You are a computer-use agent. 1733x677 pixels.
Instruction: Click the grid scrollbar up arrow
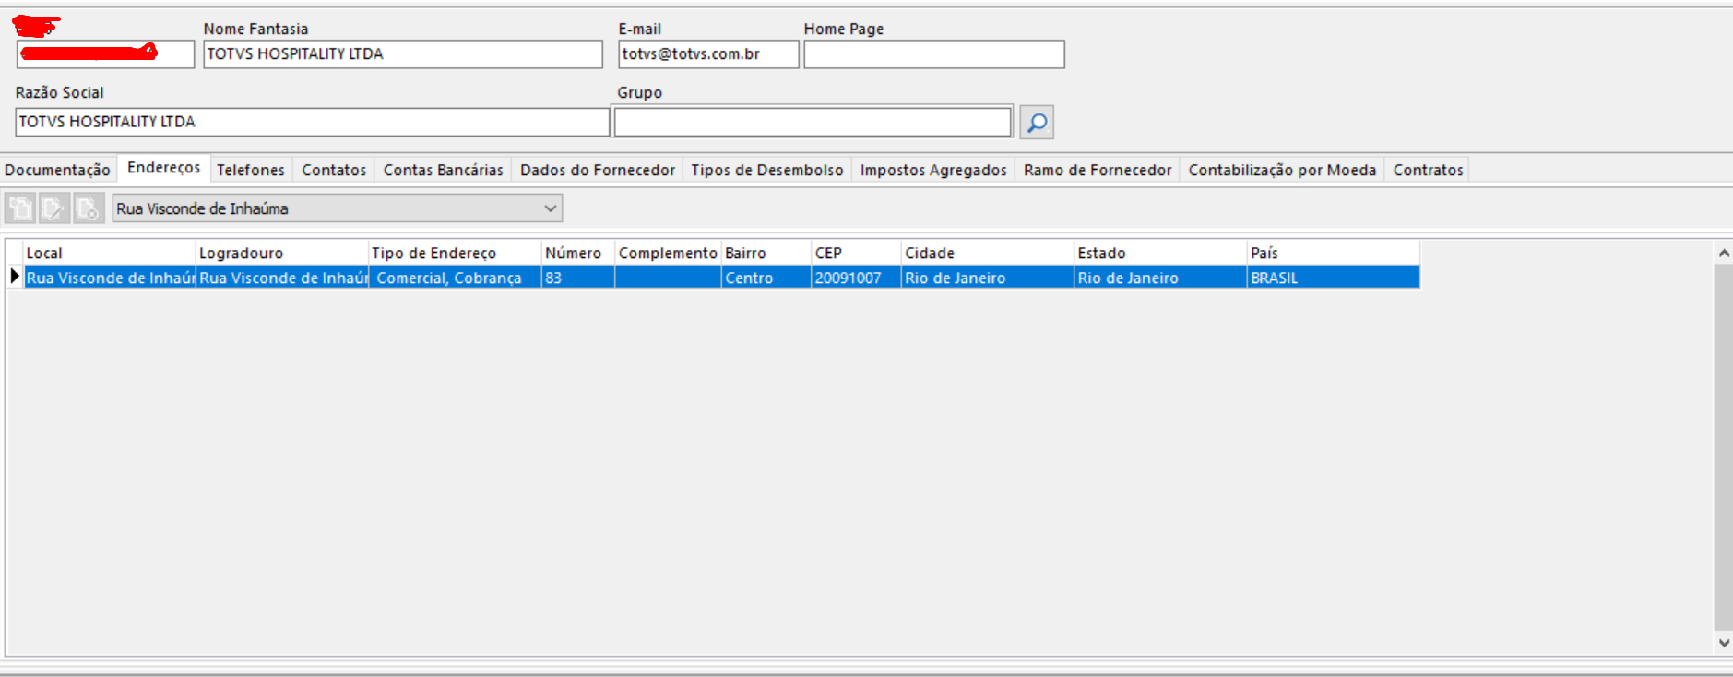[1723, 252]
